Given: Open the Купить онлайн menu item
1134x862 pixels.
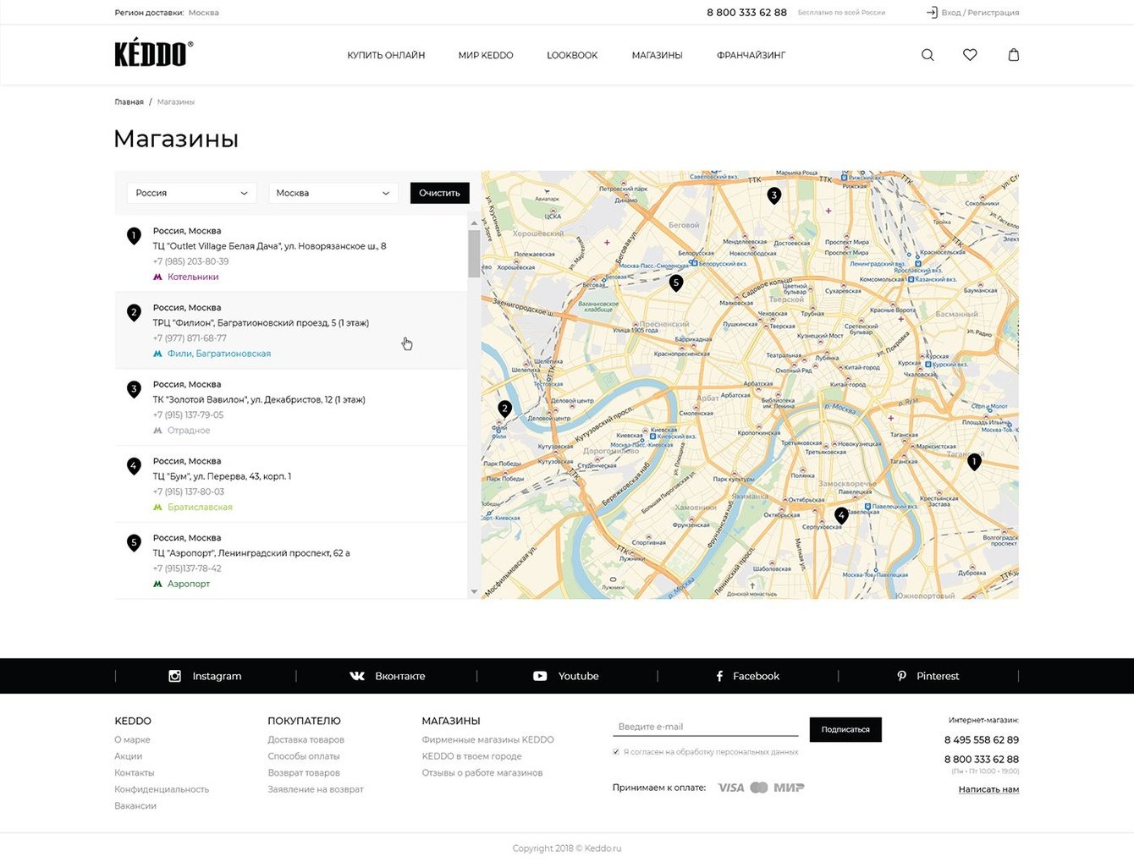Looking at the screenshot, I should [x=386, y=55].
